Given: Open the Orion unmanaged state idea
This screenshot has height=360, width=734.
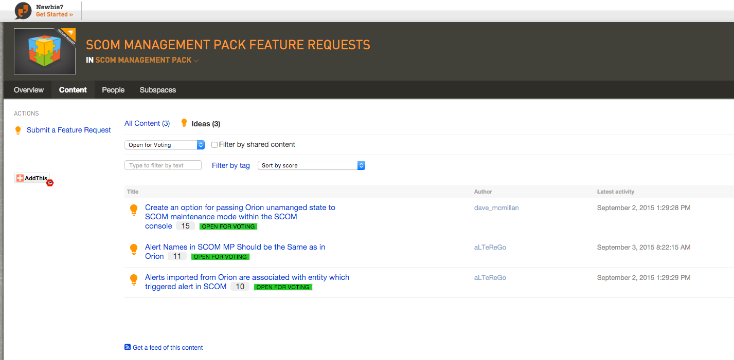Looking at the screenshot, I should point(240,217).
